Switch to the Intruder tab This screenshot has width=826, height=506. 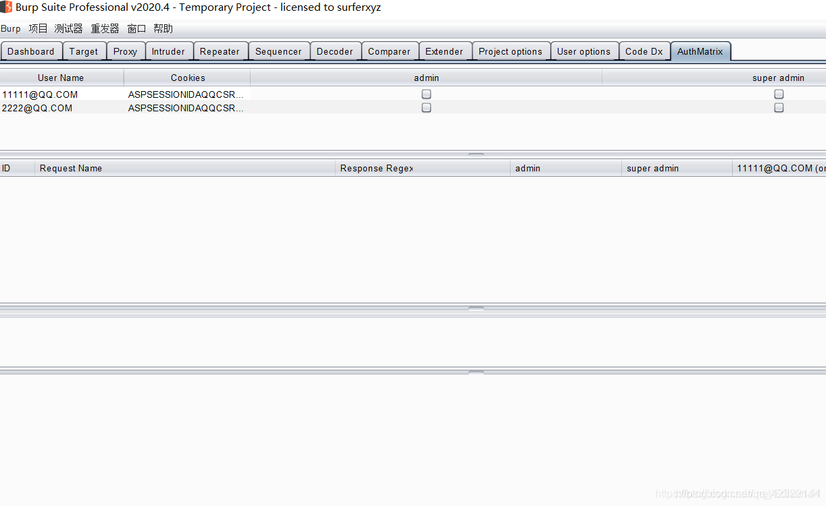coord(168,51)
